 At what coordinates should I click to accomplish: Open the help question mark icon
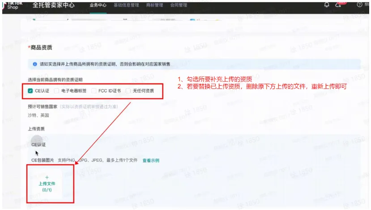coord(359,5)
